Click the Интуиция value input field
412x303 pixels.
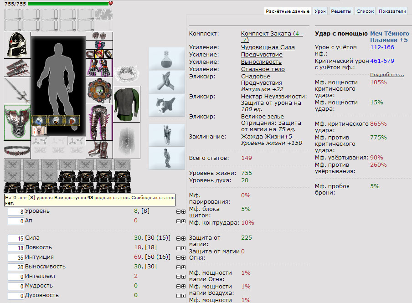(16, 257)
